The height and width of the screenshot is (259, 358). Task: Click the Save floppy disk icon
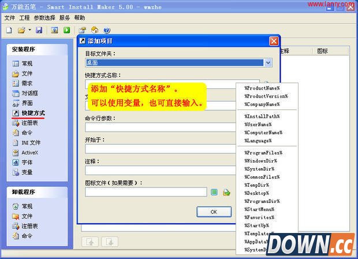pos(39,30)
